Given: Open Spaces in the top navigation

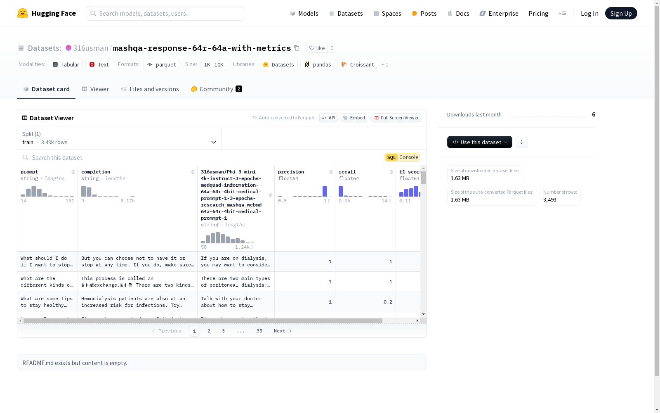Looking at the screenshot, I should point(387,13).
